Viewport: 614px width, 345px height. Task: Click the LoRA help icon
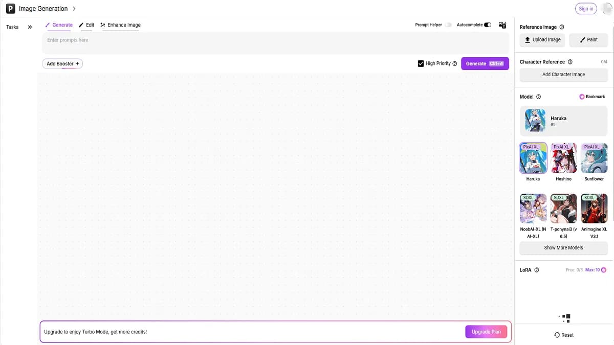pos(536,270)
